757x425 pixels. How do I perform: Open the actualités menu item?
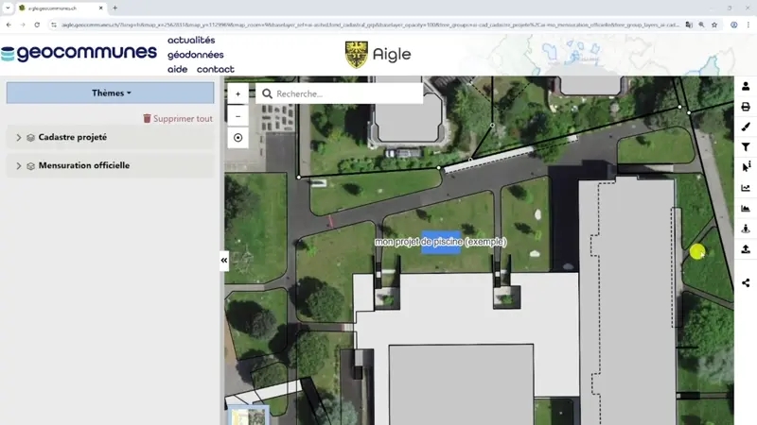point(191,41)
